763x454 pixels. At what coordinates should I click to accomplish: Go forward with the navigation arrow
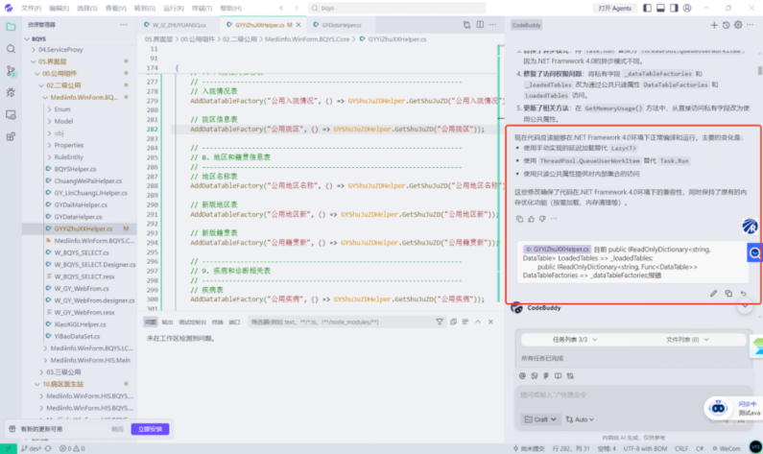coord(296,8)
